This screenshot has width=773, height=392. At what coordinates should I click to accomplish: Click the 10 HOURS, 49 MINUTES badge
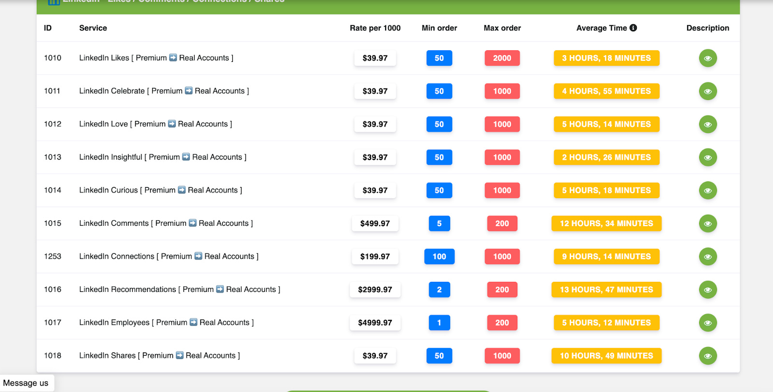tap(606, 356)
